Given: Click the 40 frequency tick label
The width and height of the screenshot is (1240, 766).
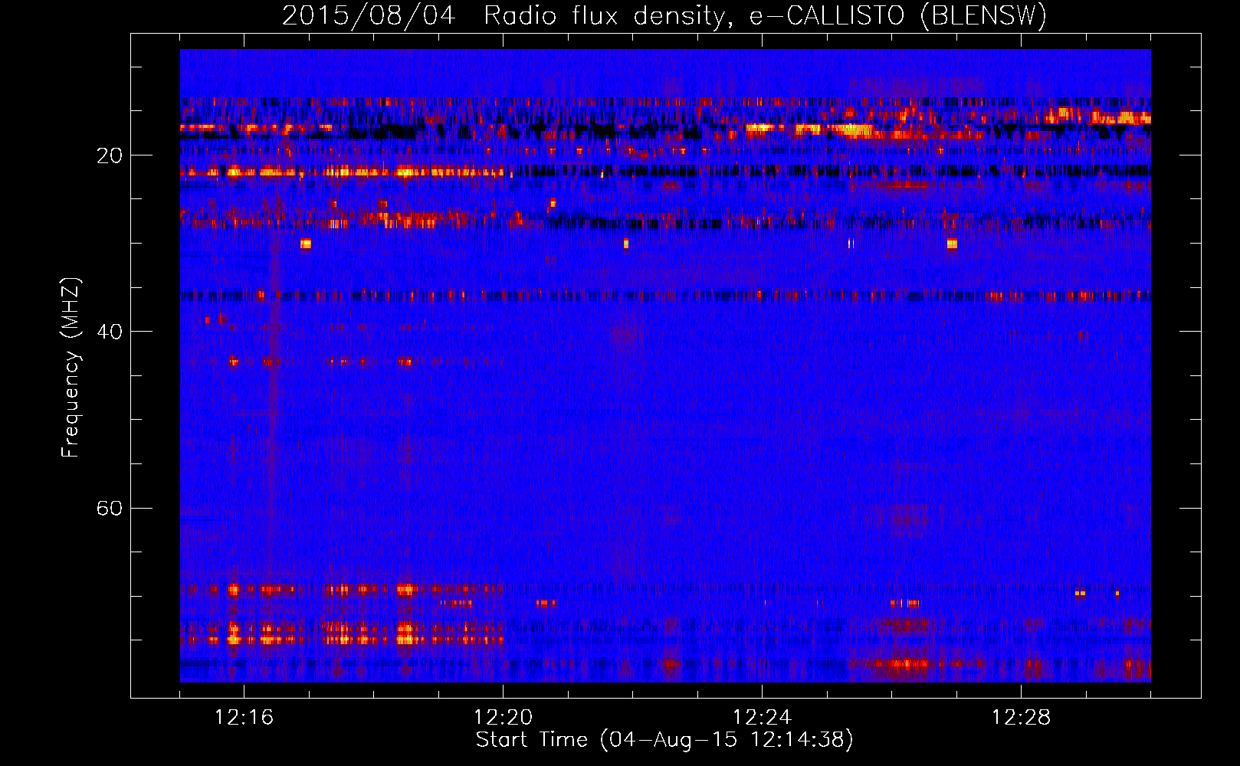Looking at the screenshot, I should click(x=109, y=332).
